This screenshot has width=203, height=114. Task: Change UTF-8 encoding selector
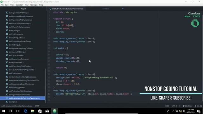174,106
